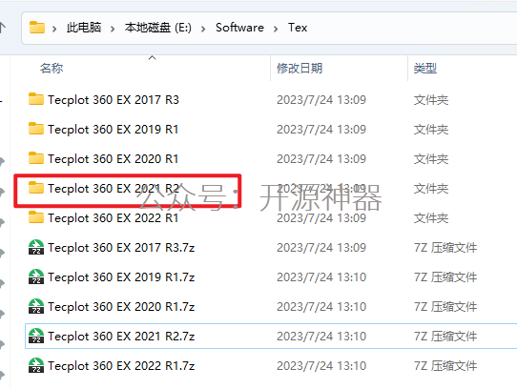Click 7z archive icon of 2019 R1.7z
This screenshot has width=517, height=389.
coord(36,276)
